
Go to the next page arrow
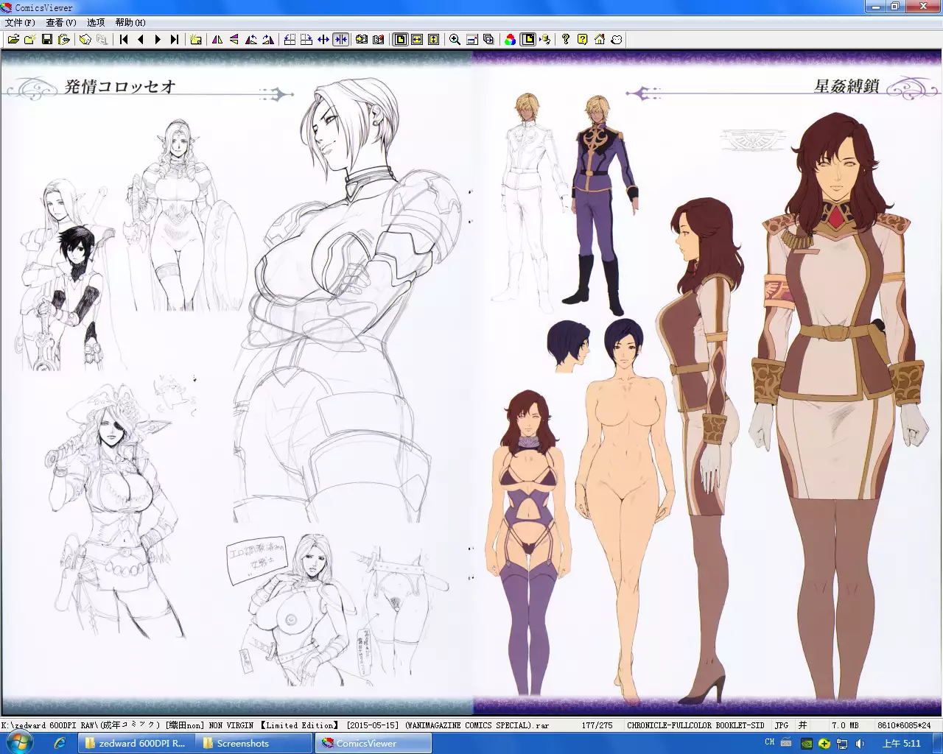pyautogui.click(x=158, y=40)
